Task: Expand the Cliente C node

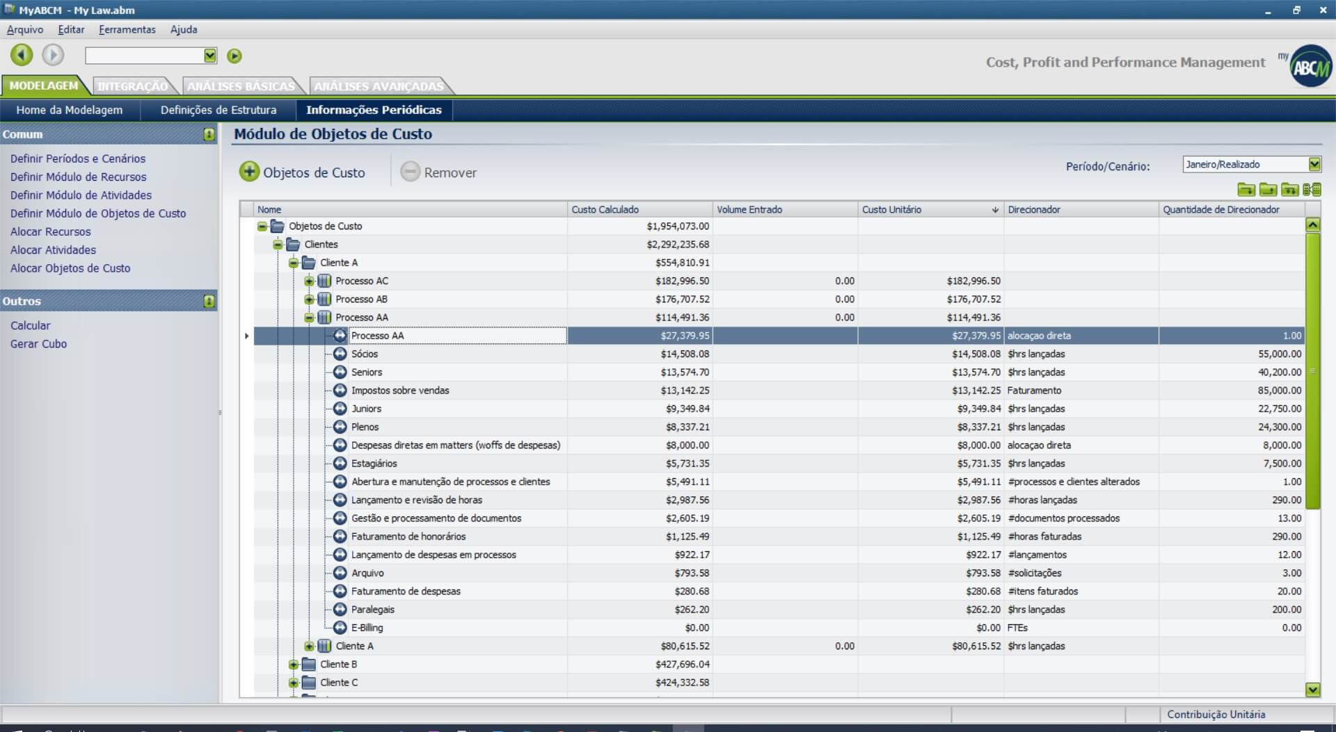Action: pos(294,682)
